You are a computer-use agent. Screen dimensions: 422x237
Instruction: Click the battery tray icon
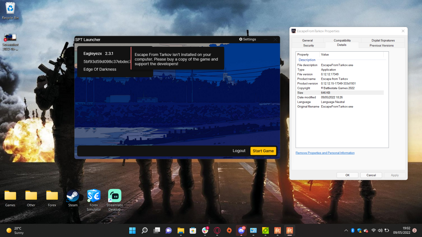387,230
